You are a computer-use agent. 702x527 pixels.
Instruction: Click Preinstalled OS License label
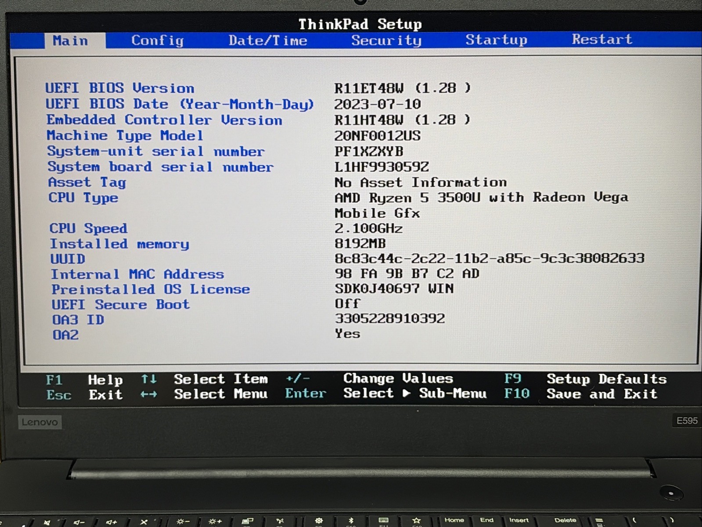(x=151, y=289)
